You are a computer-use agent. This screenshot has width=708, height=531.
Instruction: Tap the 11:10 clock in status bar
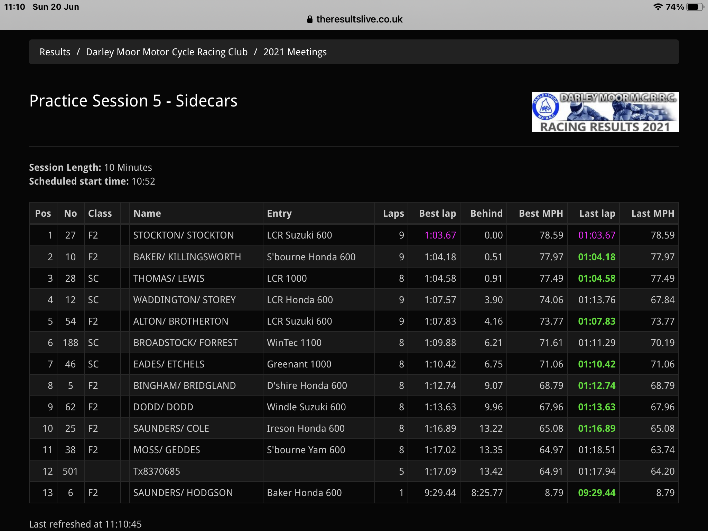tap(15, 7)
